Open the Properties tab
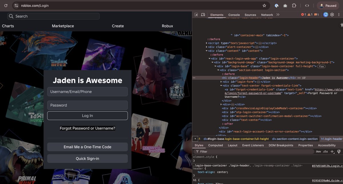This screenshot has width=343, height=184. click(306, 145)
